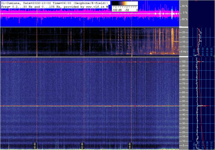Click the 02:00 time marker label
This screenshot has width=215, height=150.
pos(82,146)
